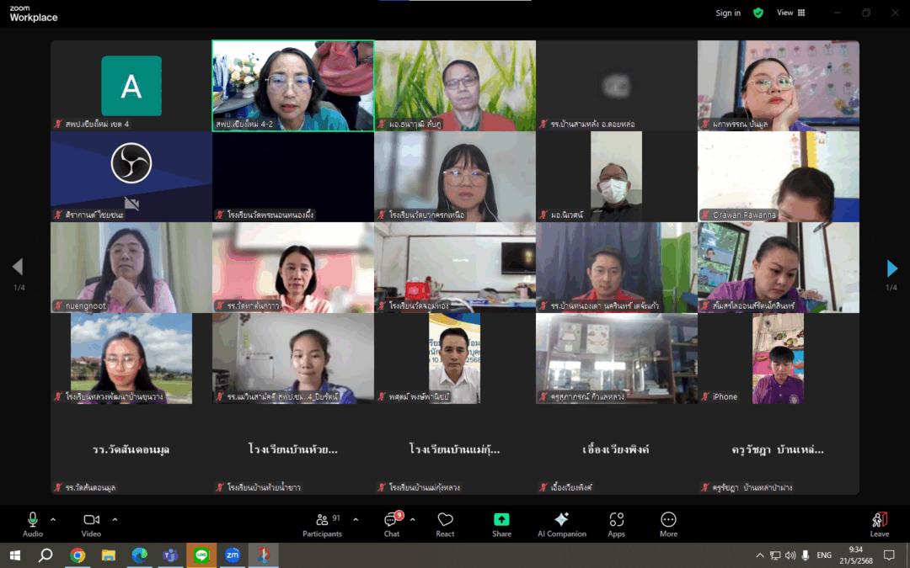The width and height of the screenshot is (910, 568).
Task: Expand the Chat options caret
Action: pyautogui.click(x=412, y=519)
